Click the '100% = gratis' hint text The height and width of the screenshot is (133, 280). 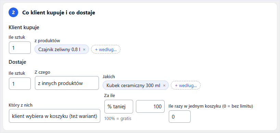click(x=118, y=118)
